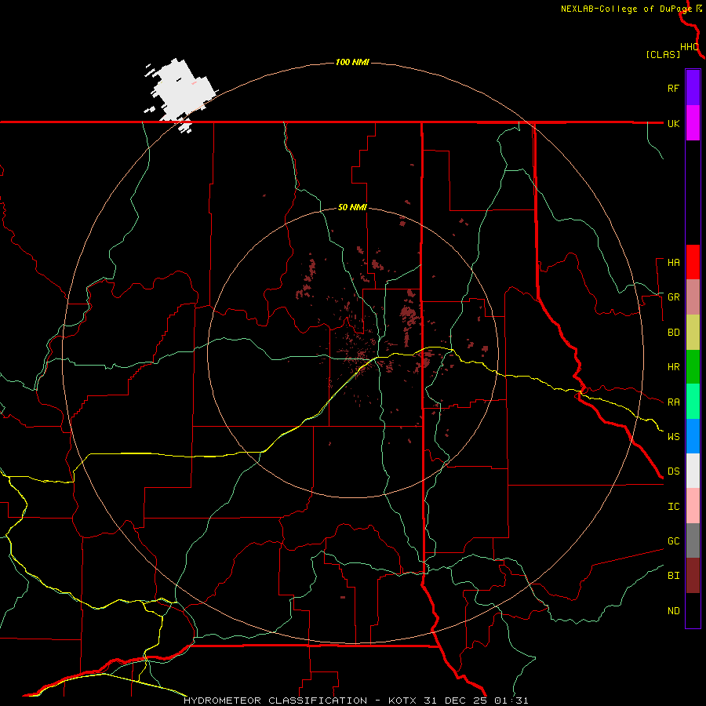Click the ND legend label
Viewport: 706px width, 706px height.
tap(673, 611)
